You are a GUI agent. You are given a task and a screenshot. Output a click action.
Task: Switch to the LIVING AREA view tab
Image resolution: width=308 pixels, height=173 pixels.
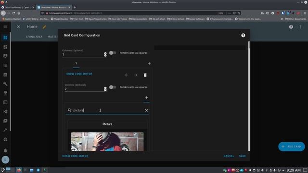(x=34, y=37)
